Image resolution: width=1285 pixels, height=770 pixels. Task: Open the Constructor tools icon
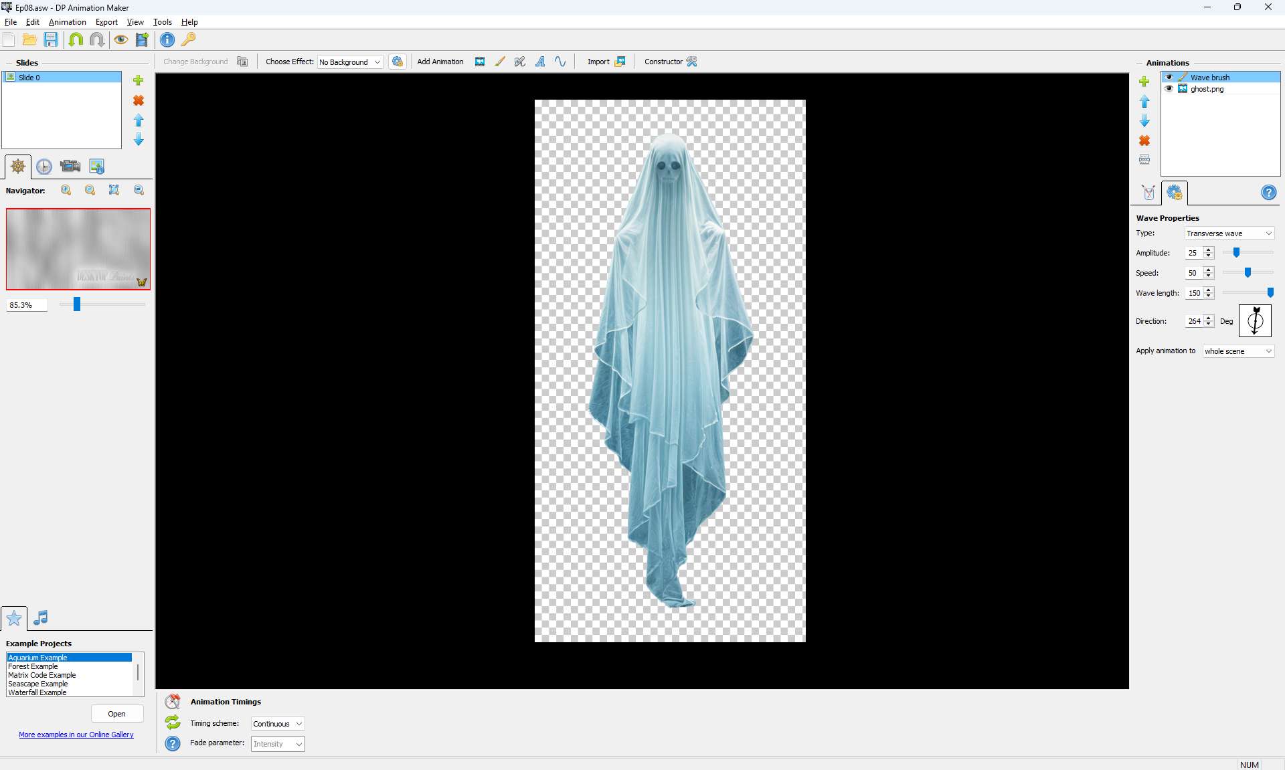(x=692, y=62)
